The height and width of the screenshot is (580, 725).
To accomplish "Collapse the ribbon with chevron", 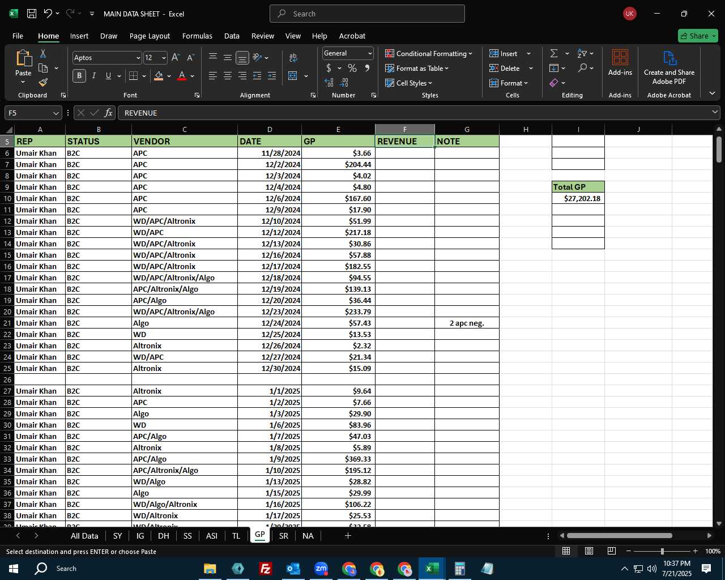I will (x=712, y=93).
